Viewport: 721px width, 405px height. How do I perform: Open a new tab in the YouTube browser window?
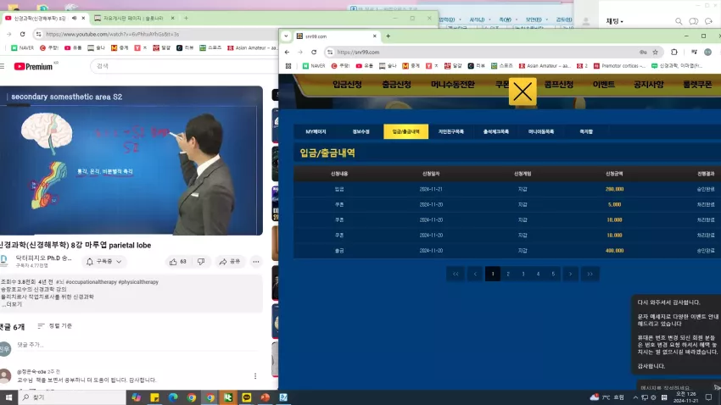click(x=187, y=19)
